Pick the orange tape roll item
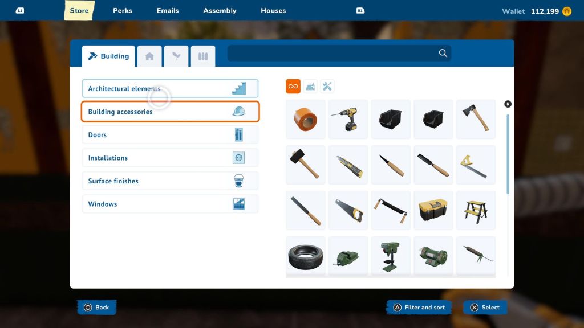 coord(305,119)
